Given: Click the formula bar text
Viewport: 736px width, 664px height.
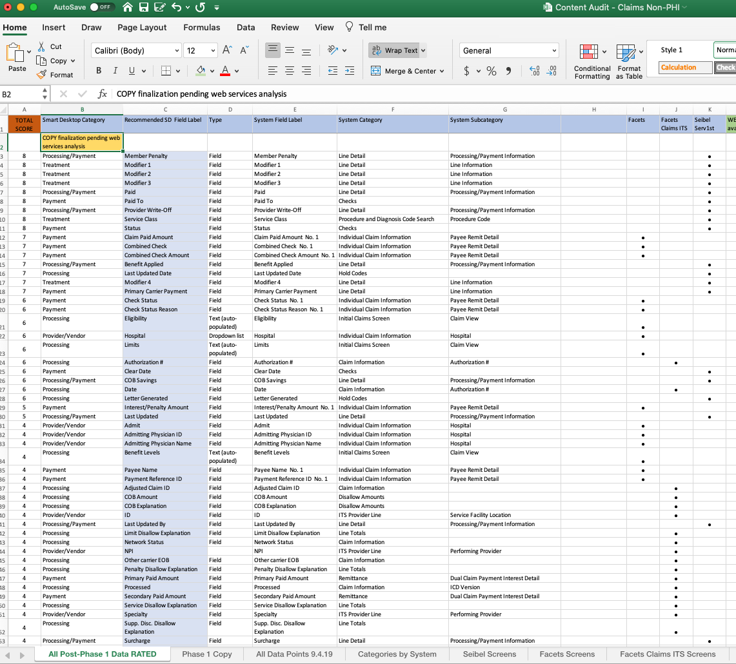Looking at the screenshot, I should (201, 94).
